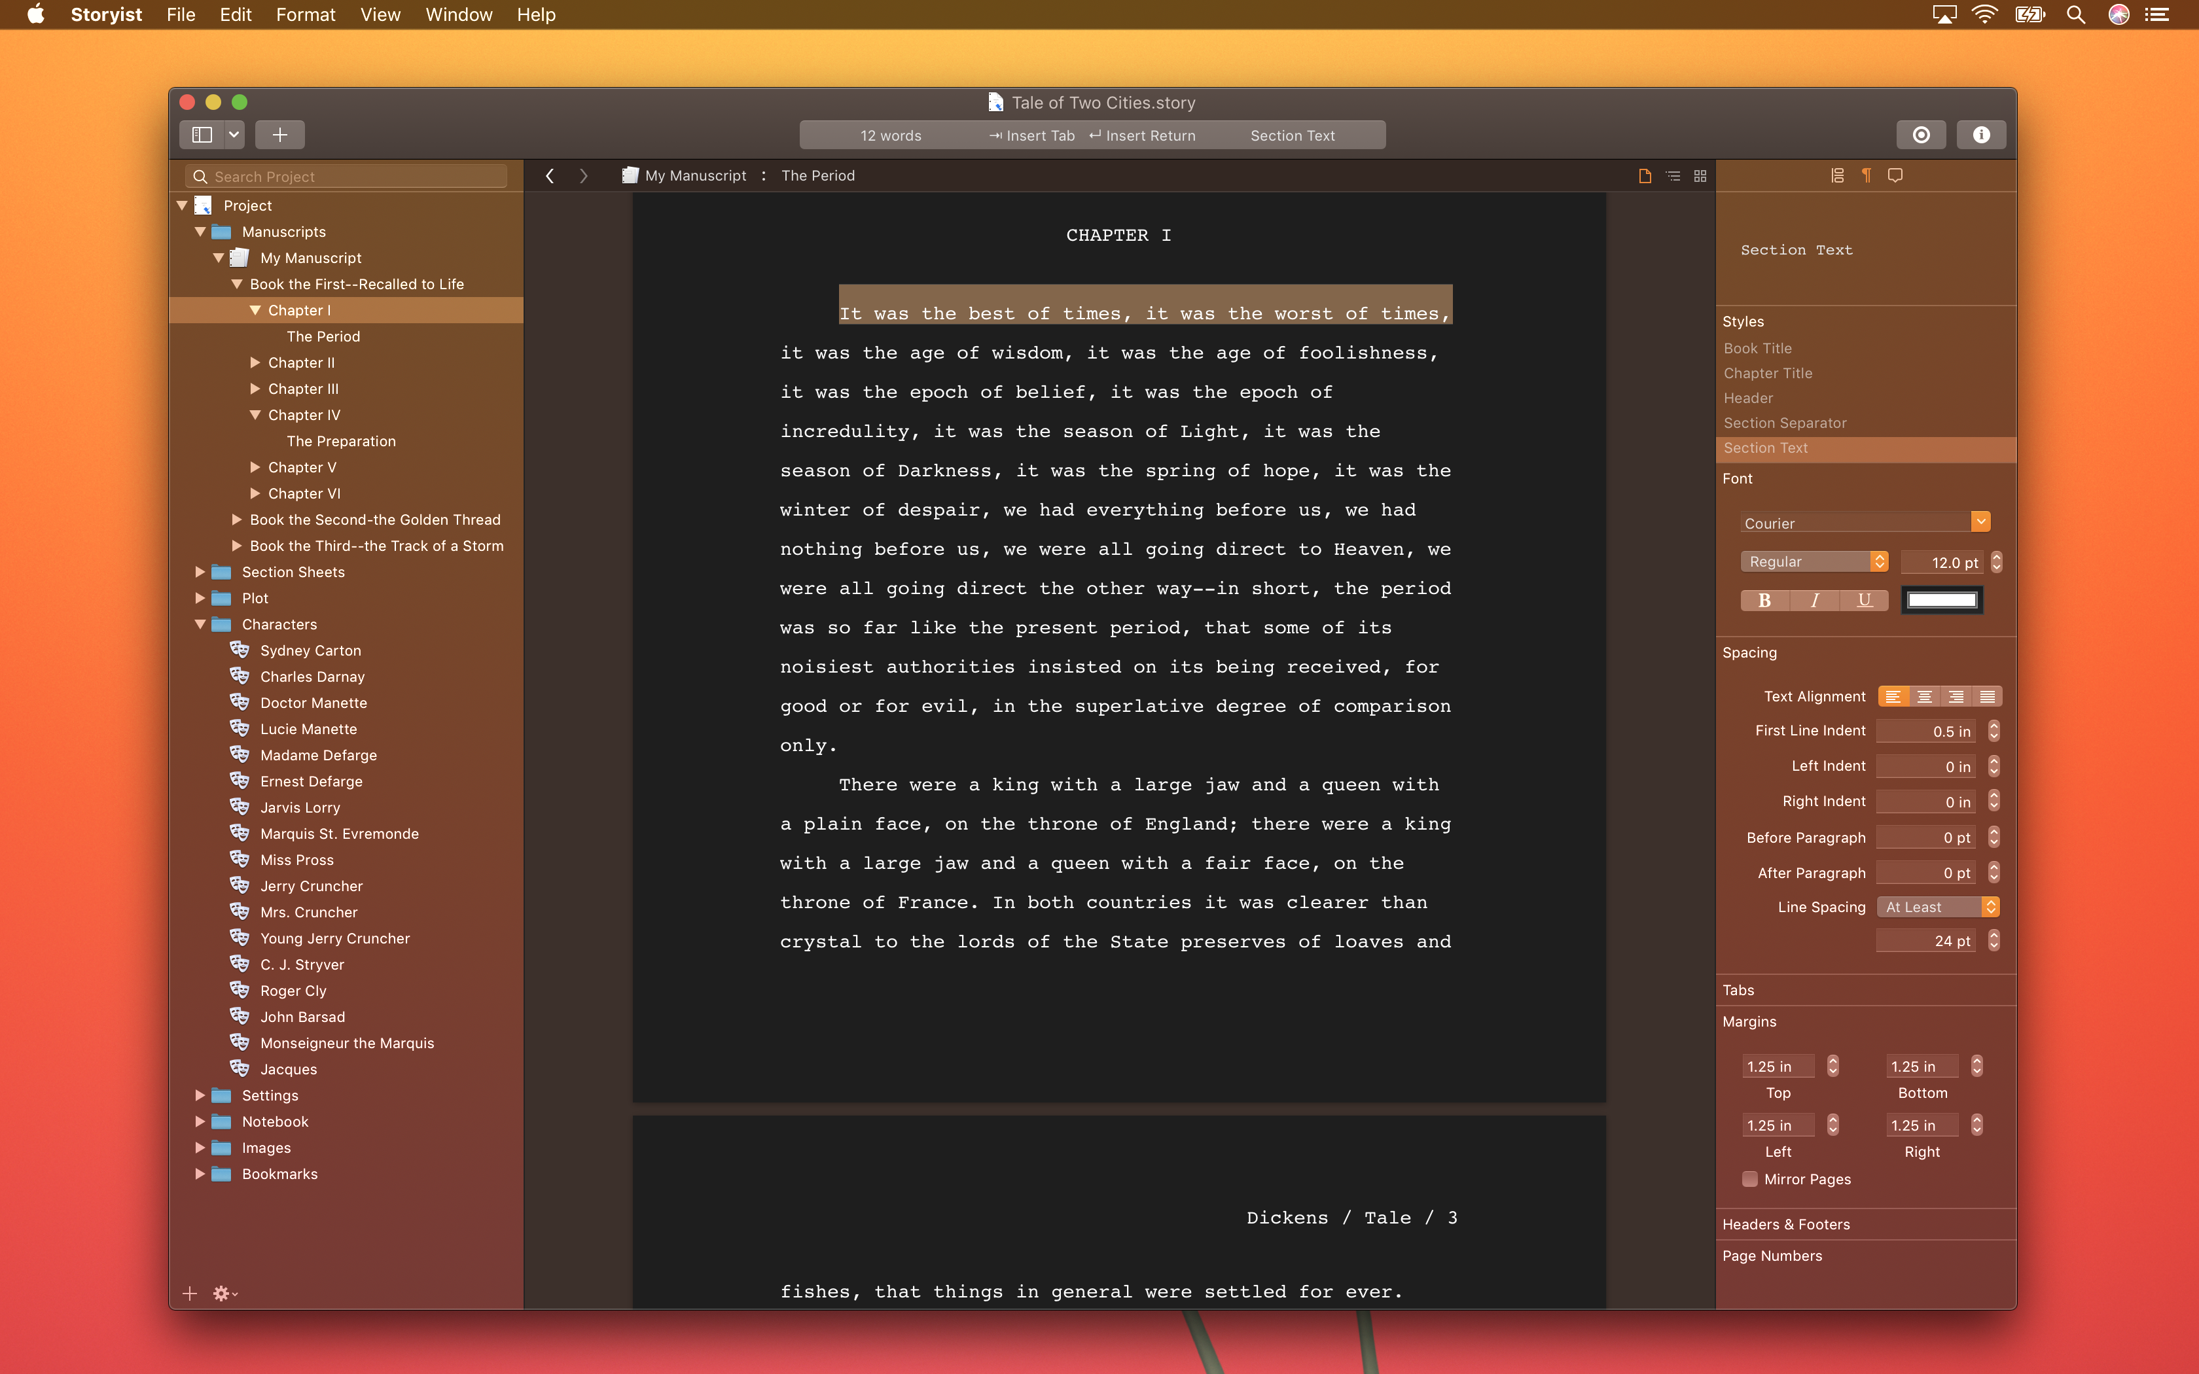Switch to page view icon
The width and height of the screenshot is (2199, 1374).
click(x=1645, y=175)
